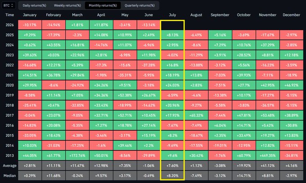Click the June column header
This screenshot has width=306, height=183.
[x=148, y=15]
